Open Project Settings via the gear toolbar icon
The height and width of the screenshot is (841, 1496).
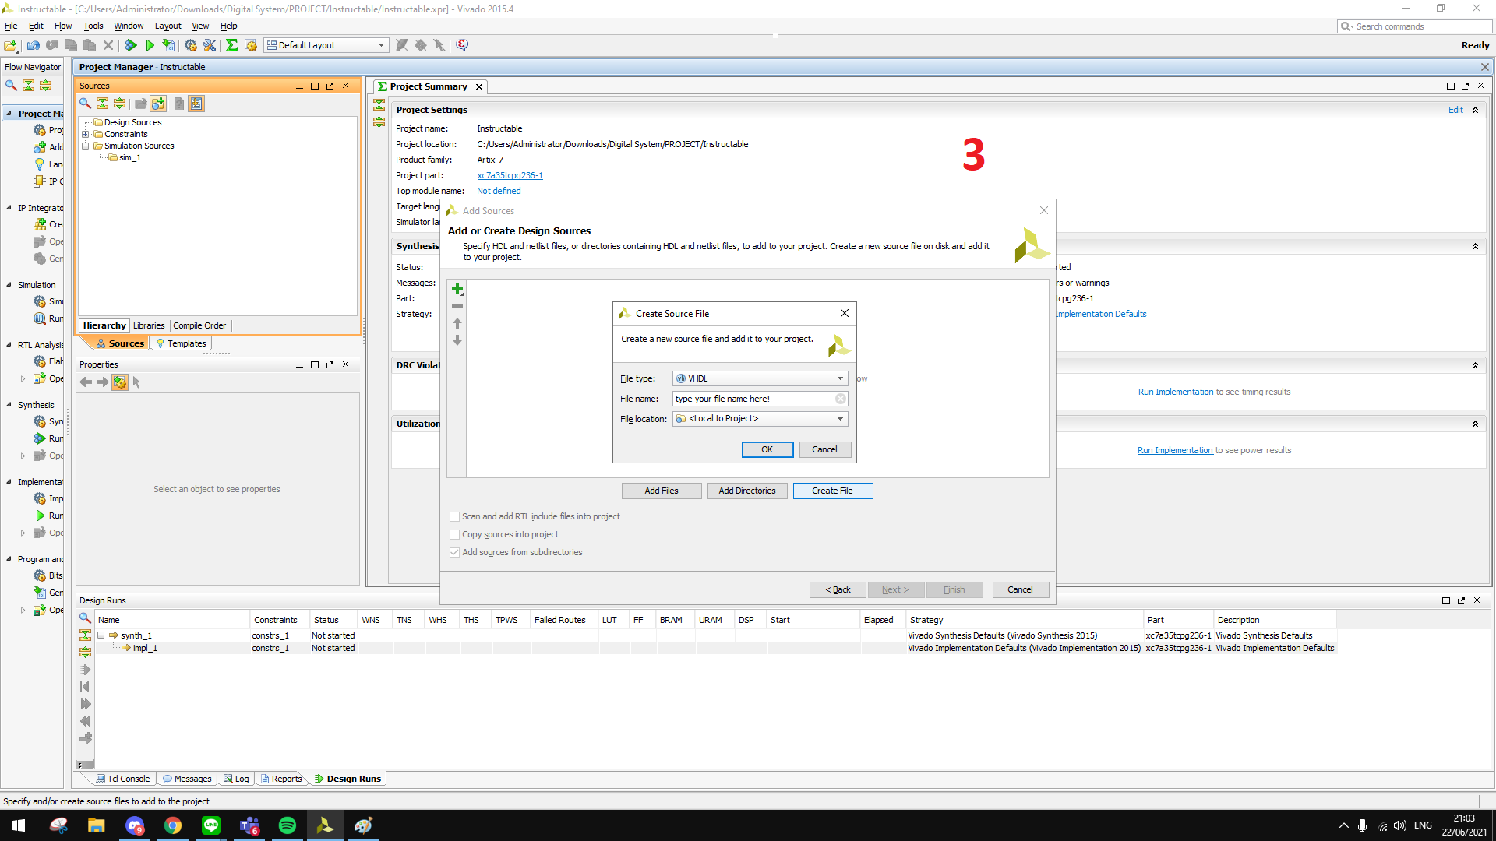pyautogui.click(x=191, y=44)
